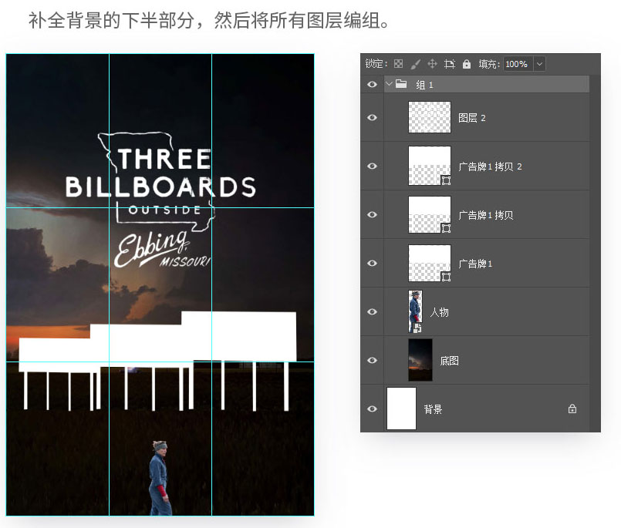Toggle eye icon for 背景 layer
The image size is (621, 528).
coord(372,409)
